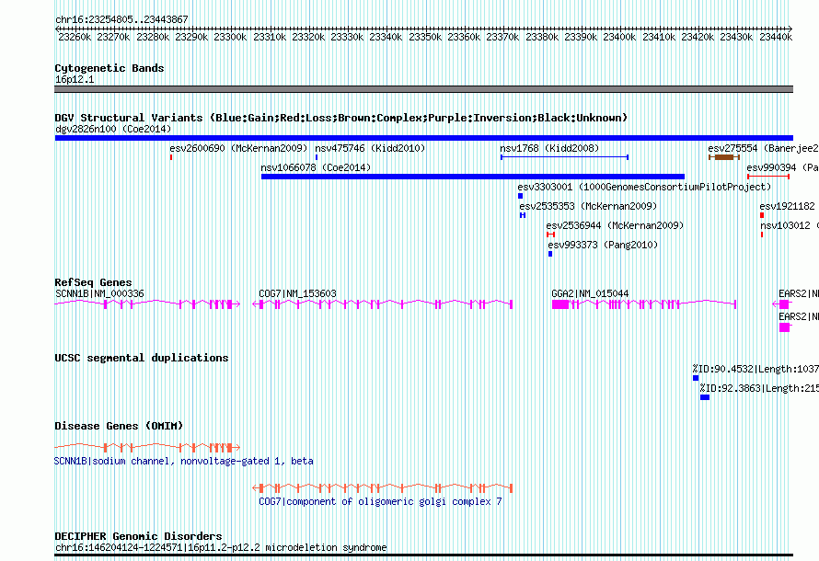Click the 23350k mark on the ruler
819x561 pixels.
point(425,37)
